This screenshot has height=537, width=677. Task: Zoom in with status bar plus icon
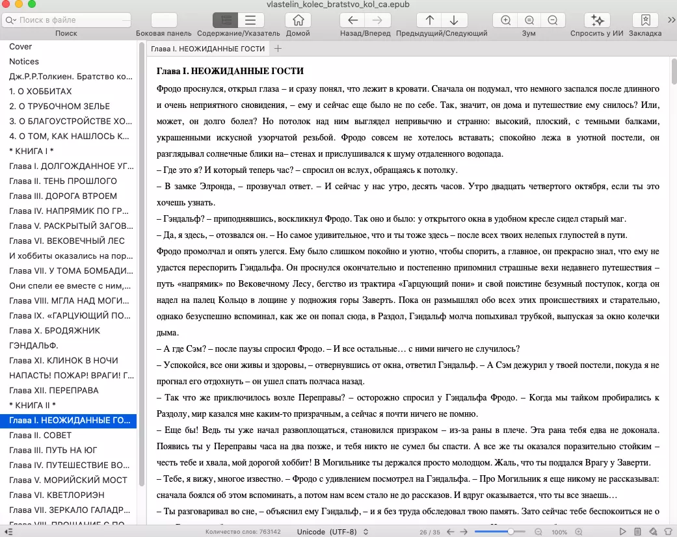pyautogui.click(x=579, y=532)
